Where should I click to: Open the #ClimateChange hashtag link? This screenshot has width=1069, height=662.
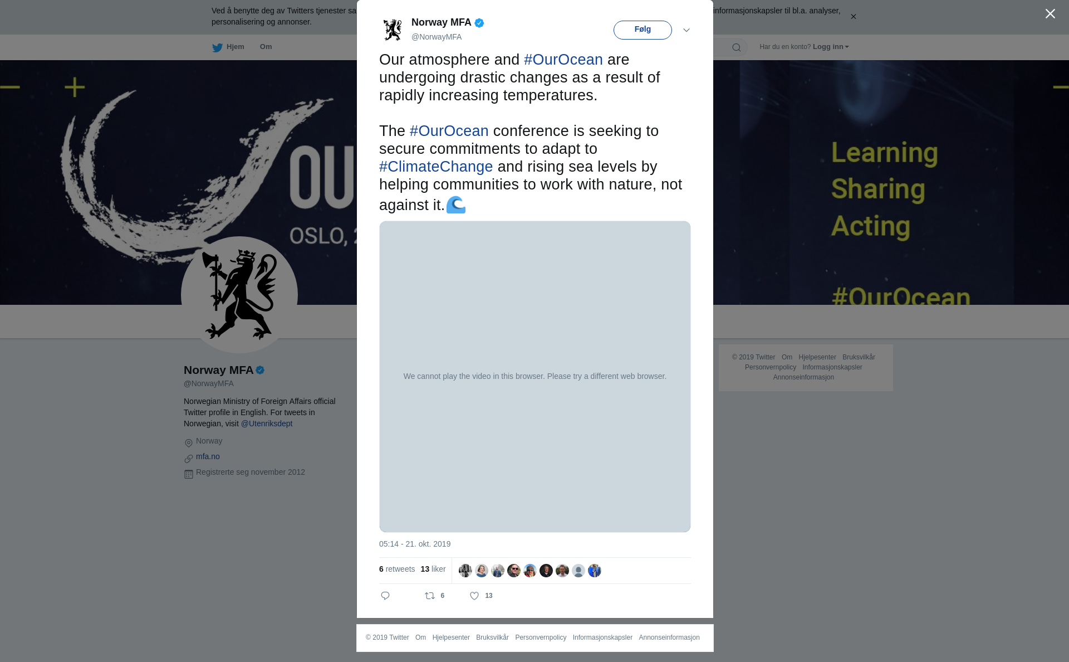[436, 167]
